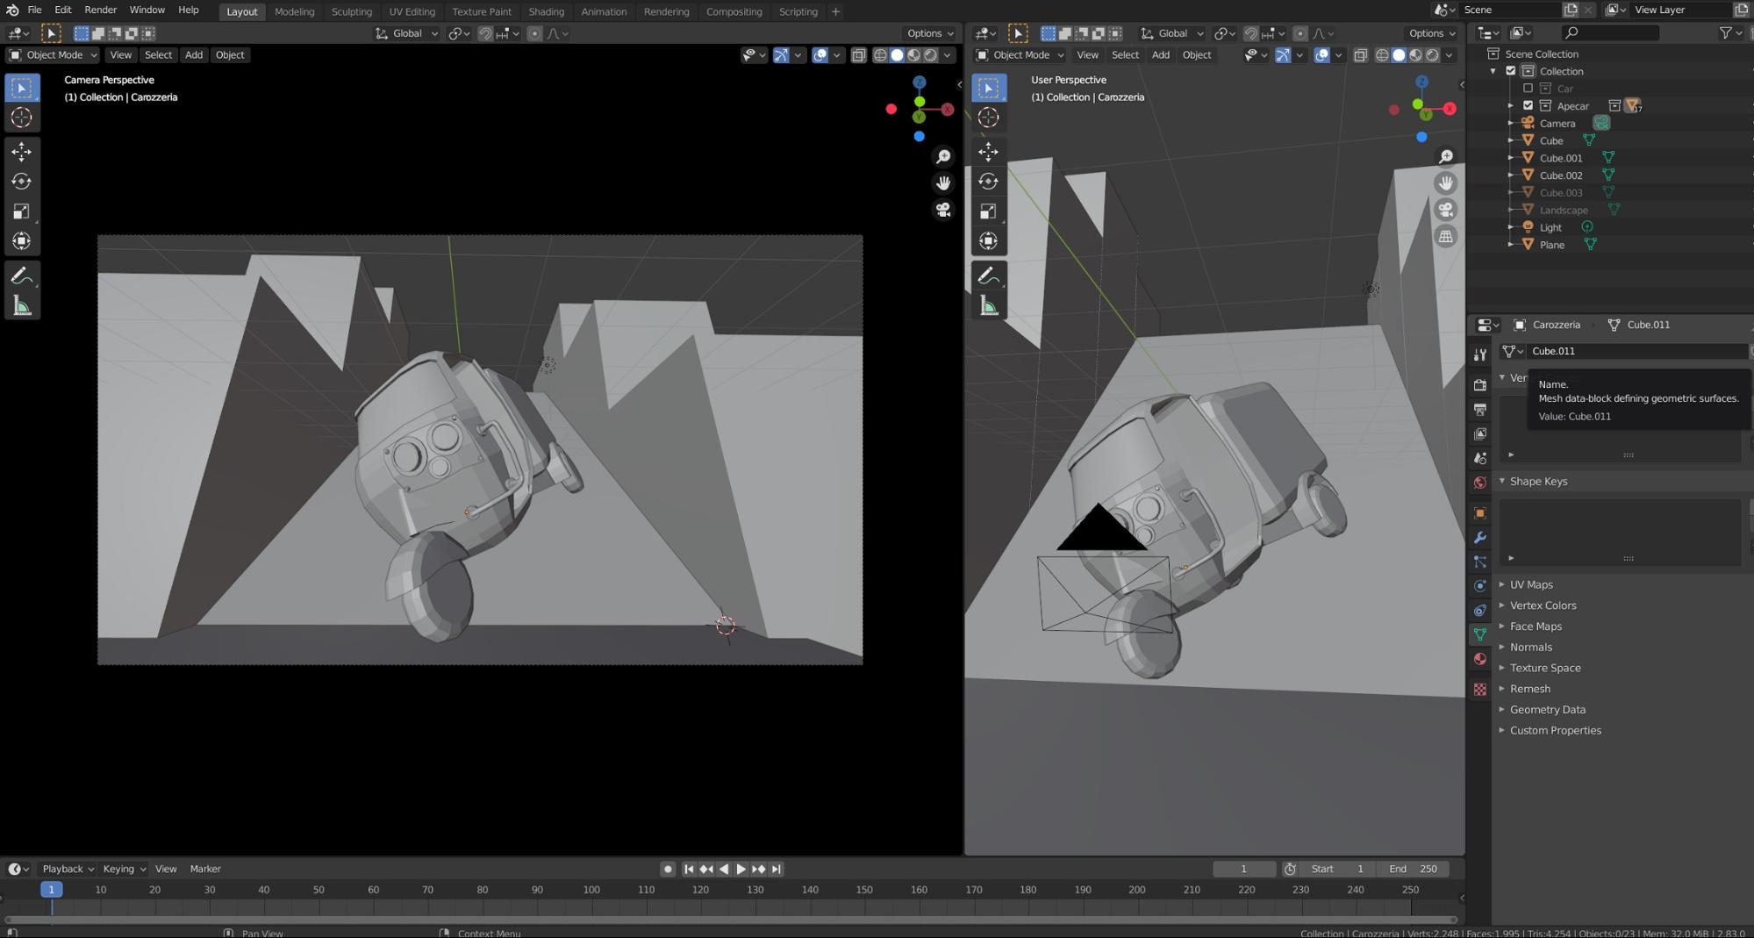Expand the UV Maps panel
1754x938 pixels.
click(x=1530, y=584)
